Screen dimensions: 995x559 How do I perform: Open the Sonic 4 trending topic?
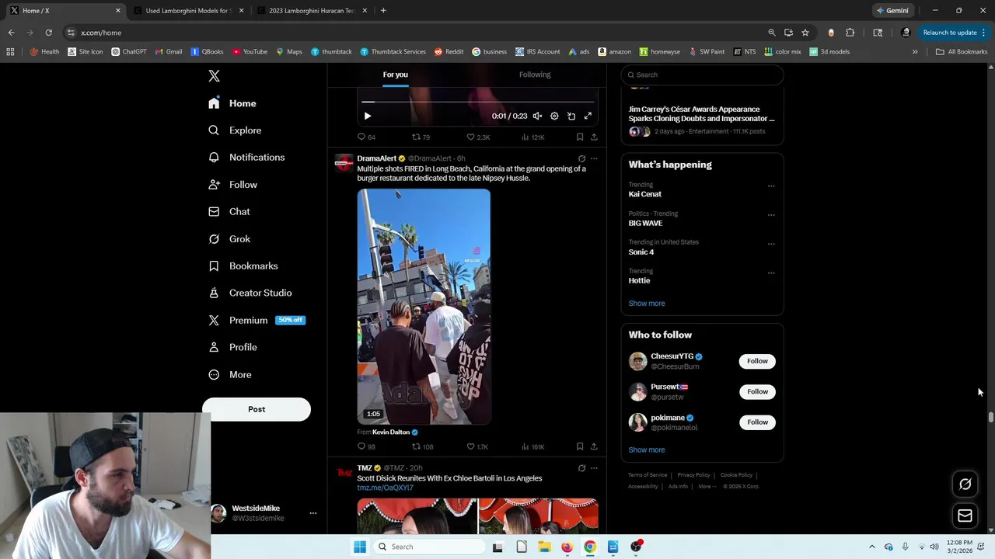point(641,252)
